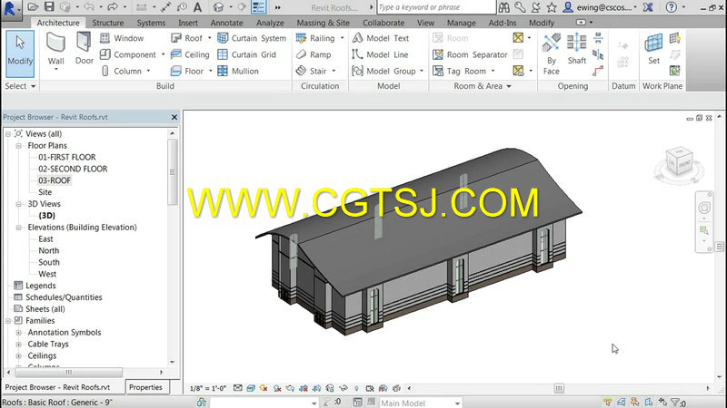727x408 pixels.
Task: Select the {3D} view in browser
Action: tap(47, 216)
